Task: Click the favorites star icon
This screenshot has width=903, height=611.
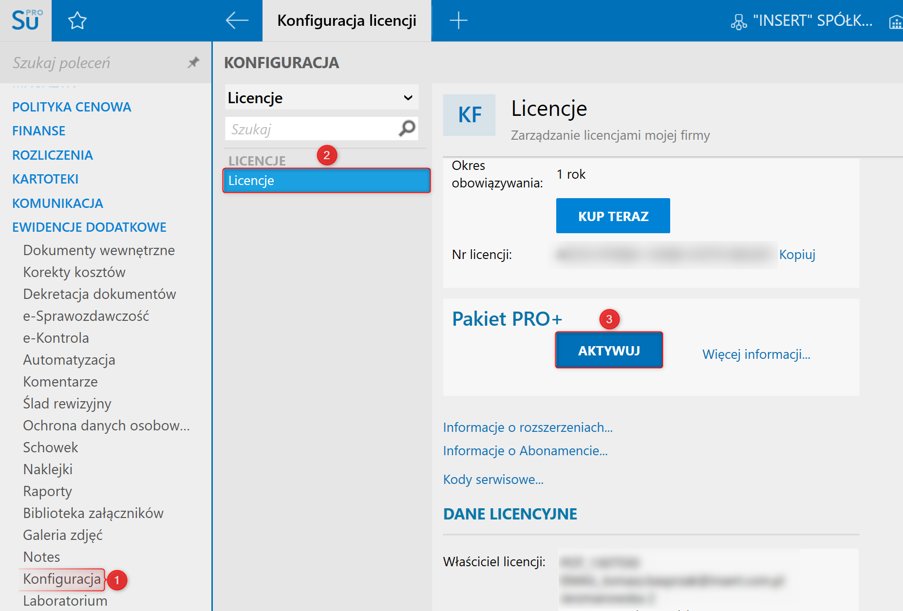Action: (x=77, y=21)
